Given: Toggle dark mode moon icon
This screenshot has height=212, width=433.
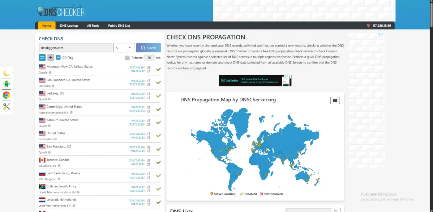Looking at the screenshot, I should (x=6, y=73).
